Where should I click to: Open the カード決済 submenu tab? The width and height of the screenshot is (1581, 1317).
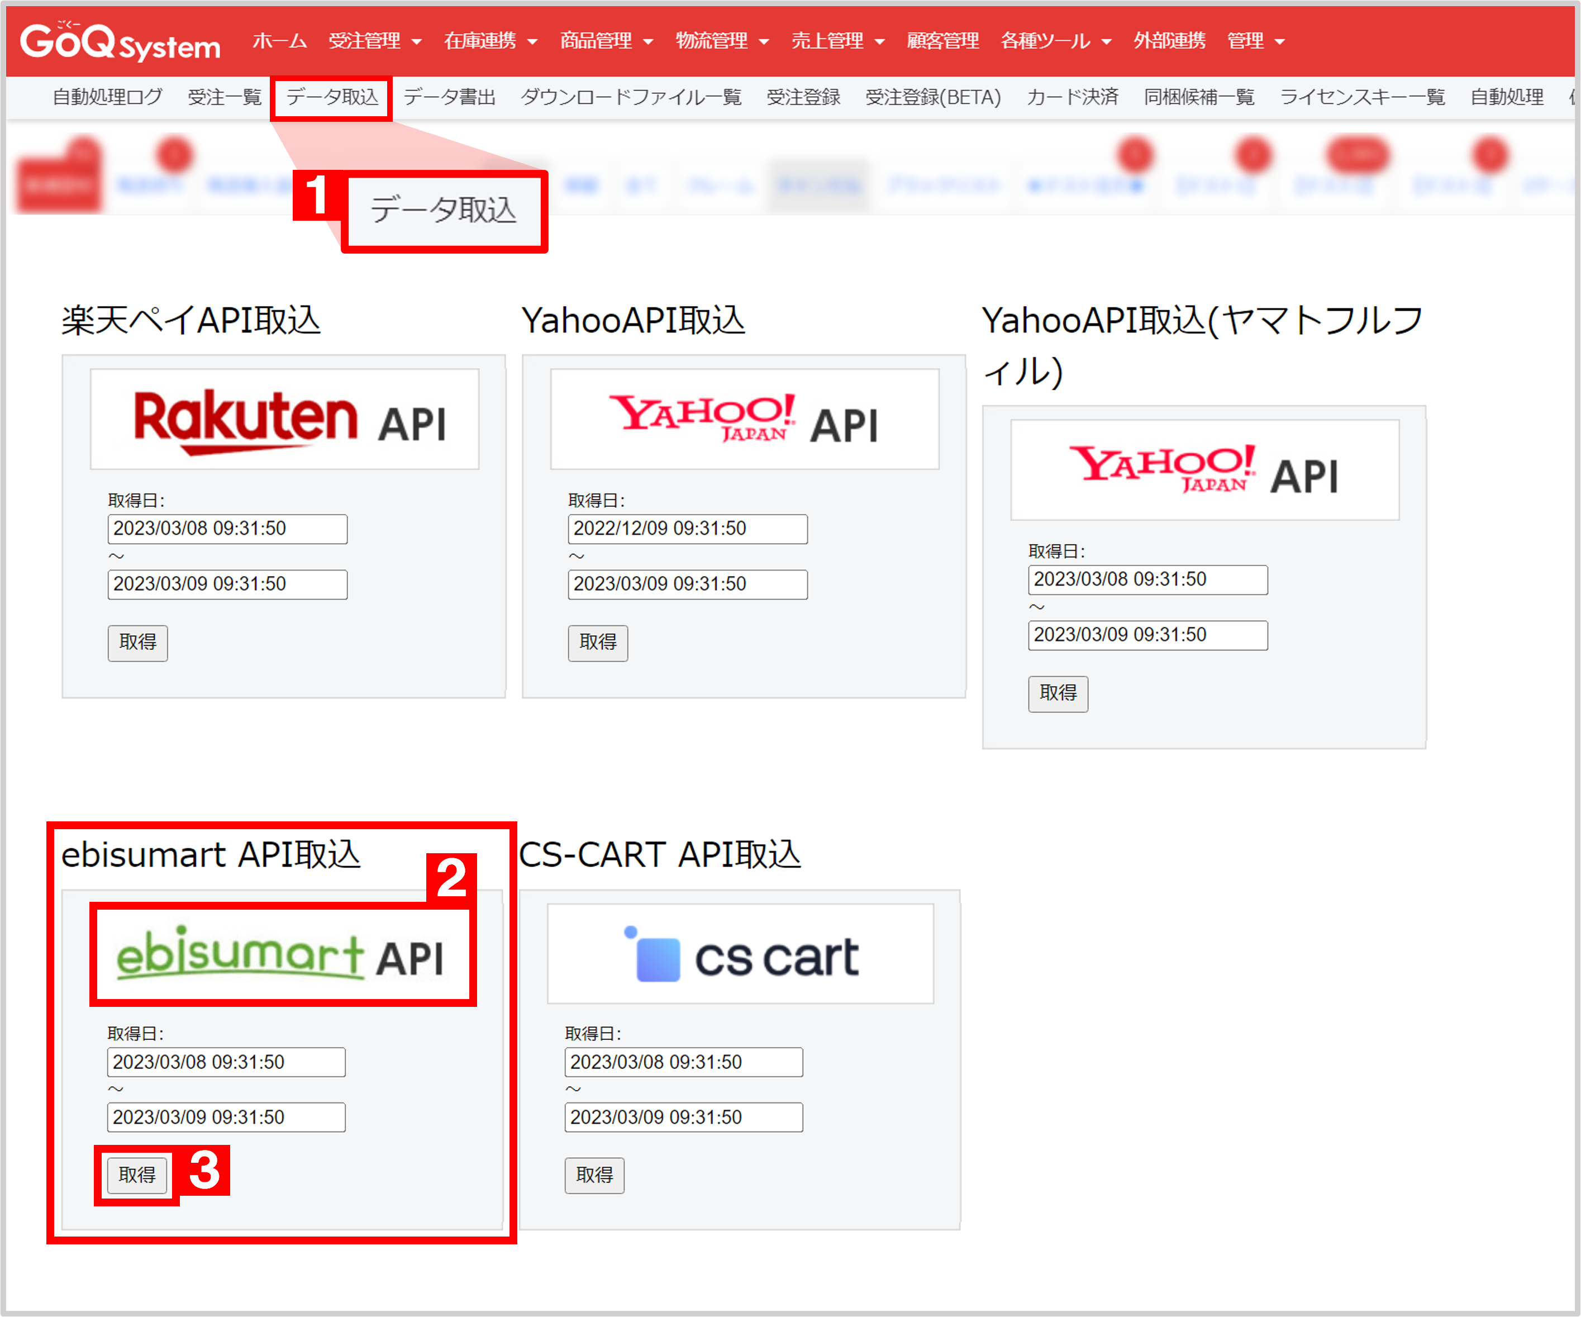pyautogui.click(x=1072, y=97)
